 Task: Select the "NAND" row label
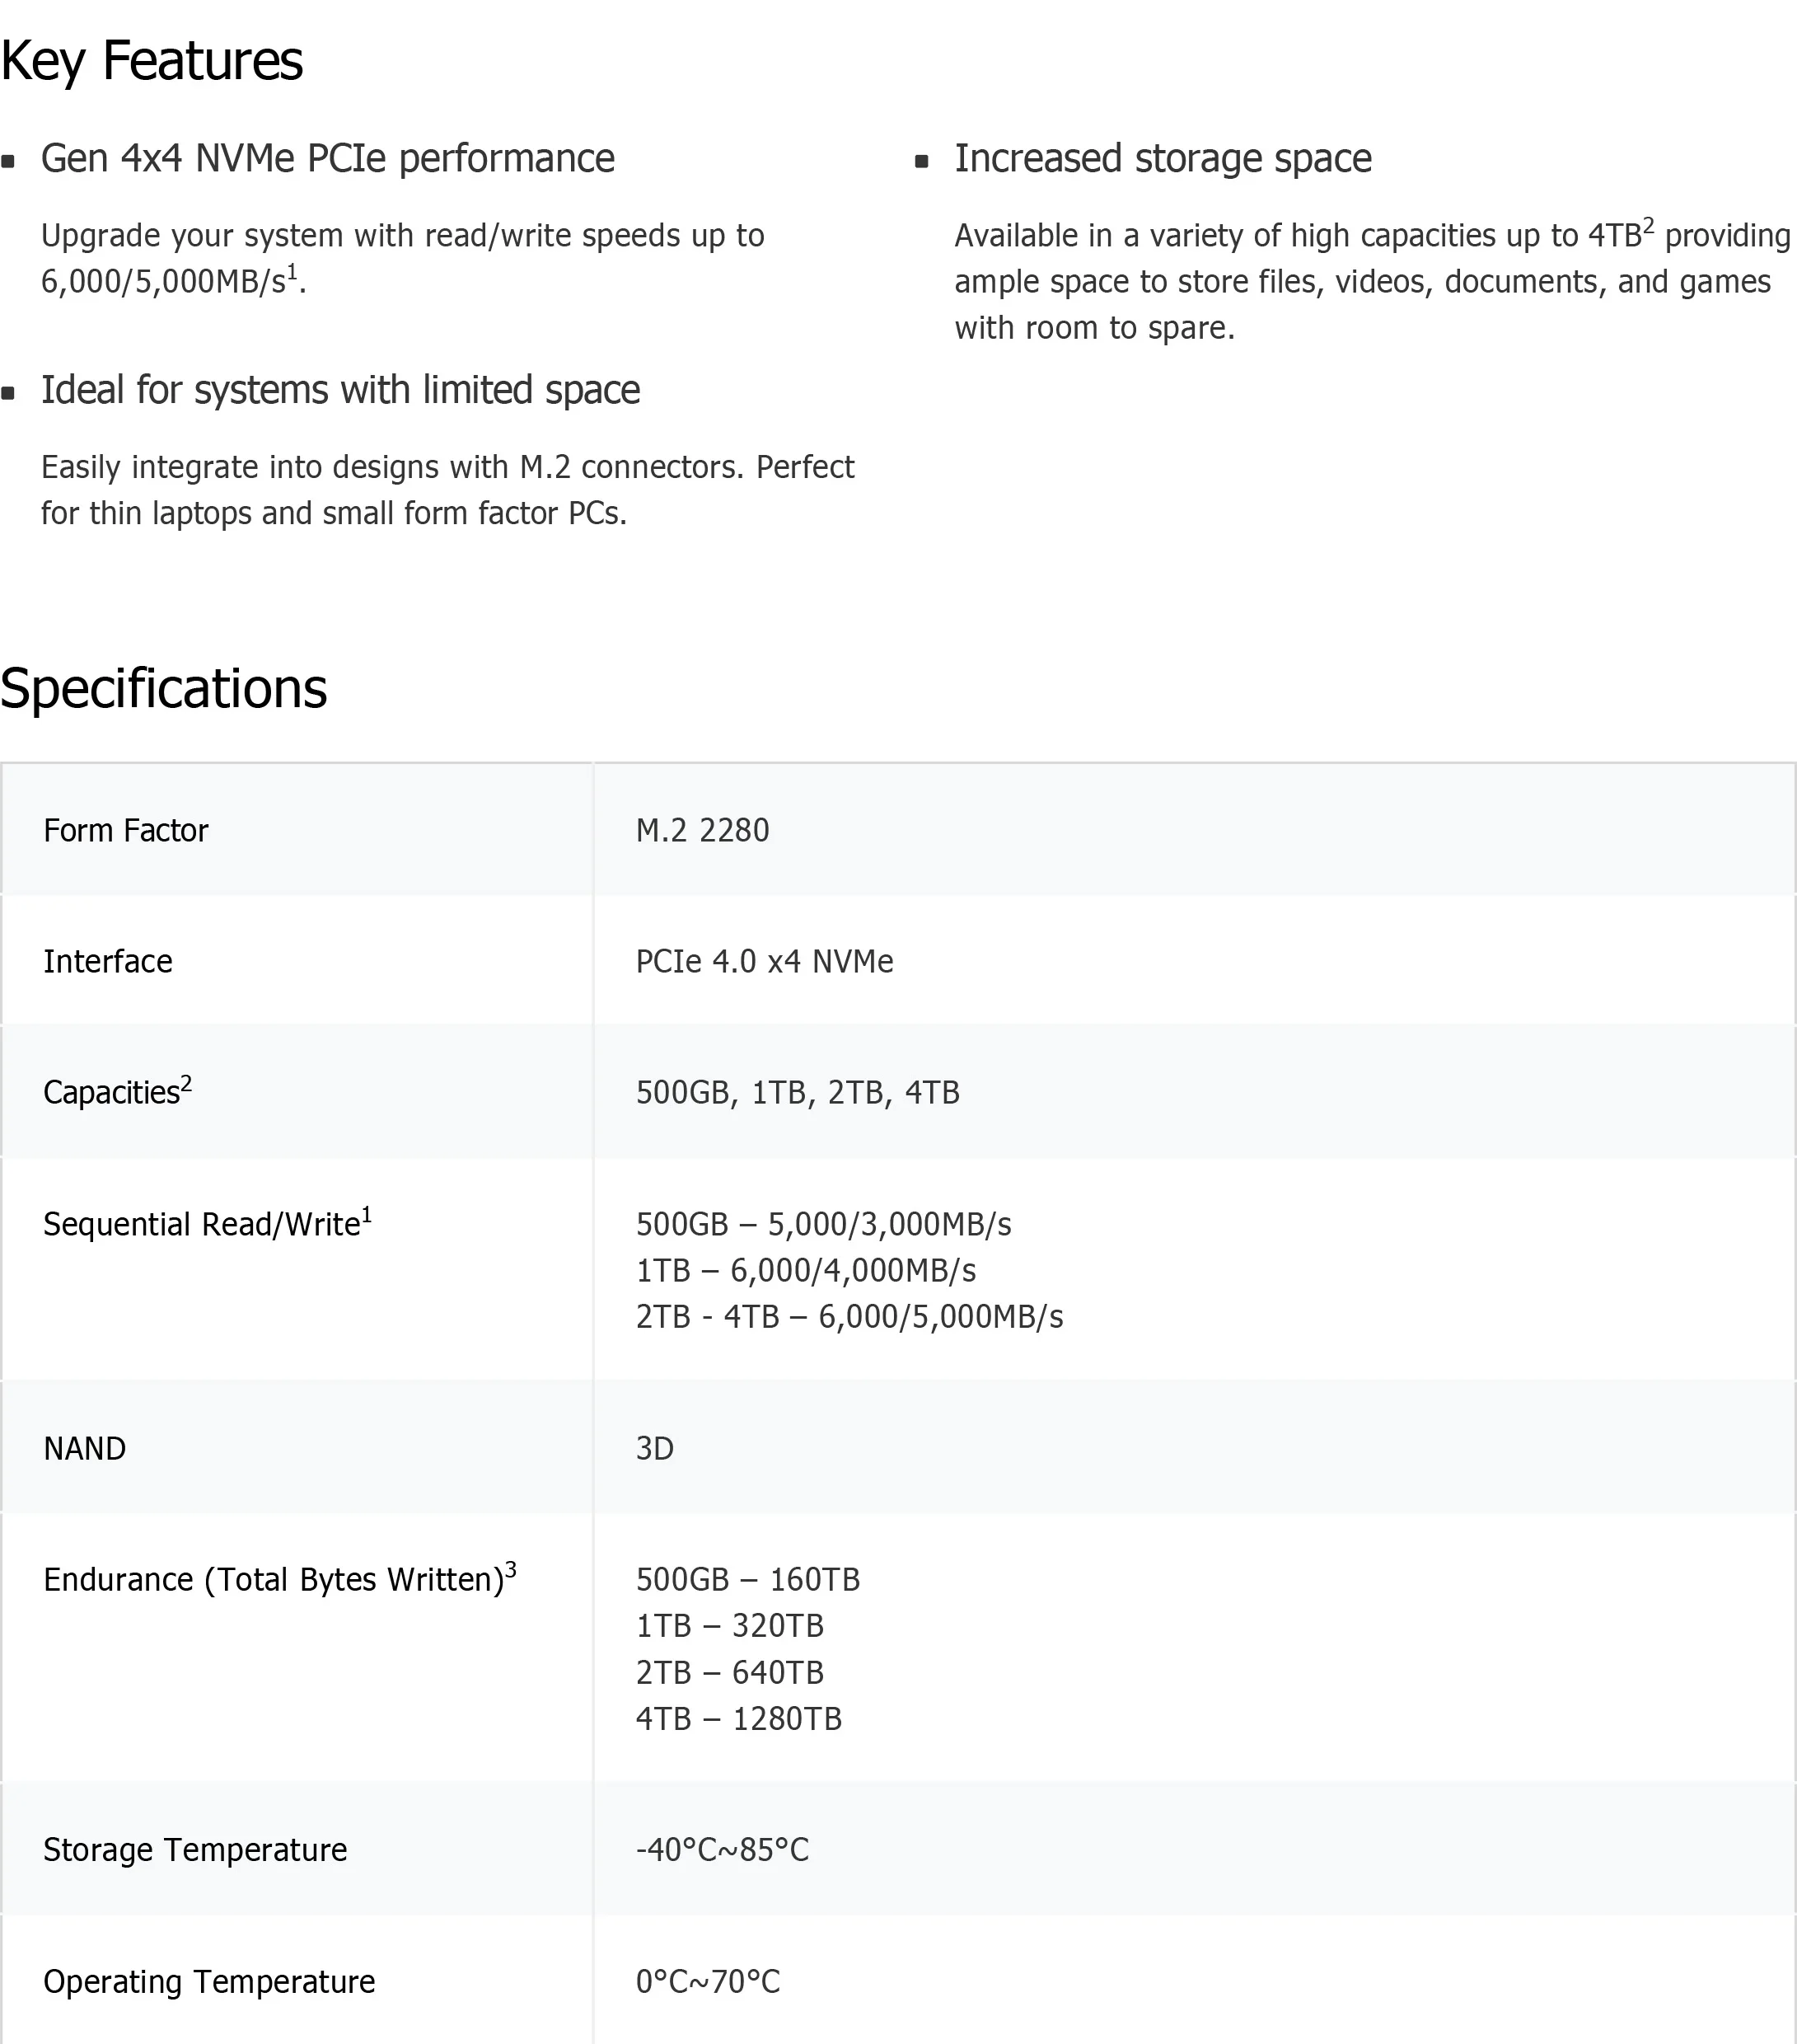85,1449
